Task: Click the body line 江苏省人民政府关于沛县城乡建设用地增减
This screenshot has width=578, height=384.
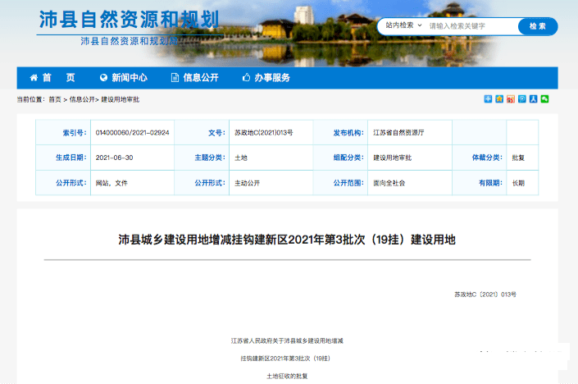Action: tap(287, 341)
